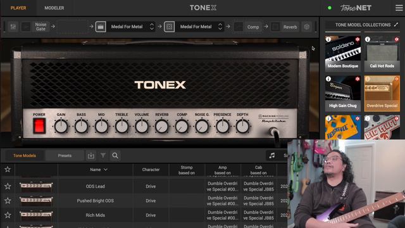405x228 pixels.
Task: Click the VOLUME knob
Action: click(142, 127)
